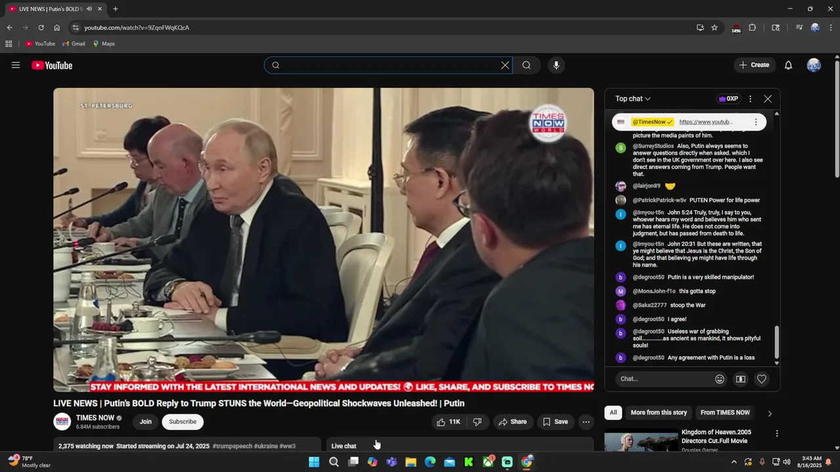Open Chrome three-dot menu
Viewport: 840px width, 472px height.
tap(831, 28)
